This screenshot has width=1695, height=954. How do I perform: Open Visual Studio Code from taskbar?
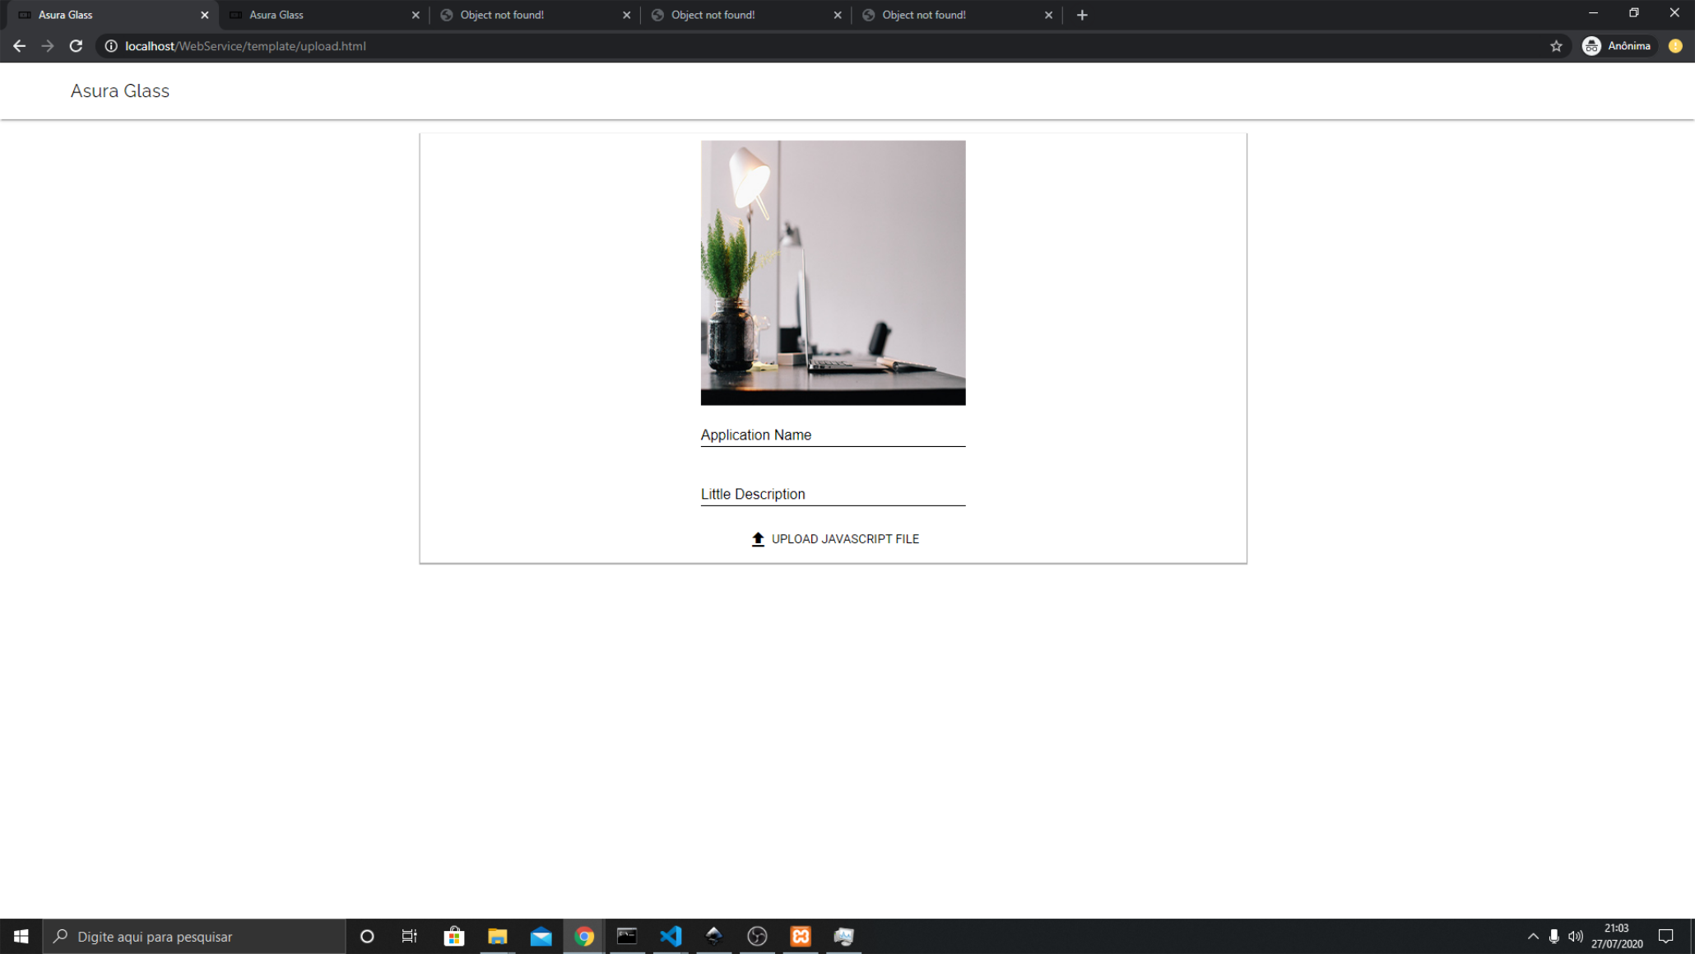tap(671, 936)
